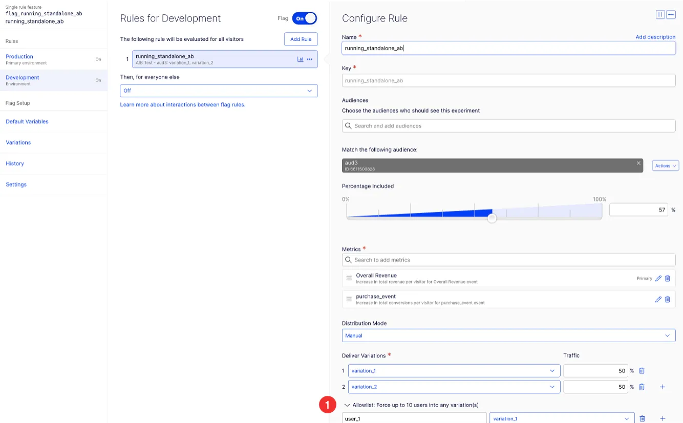Select the Development environment
The image size is (683, 423).
pyautogui.click(x=54, y=80)
